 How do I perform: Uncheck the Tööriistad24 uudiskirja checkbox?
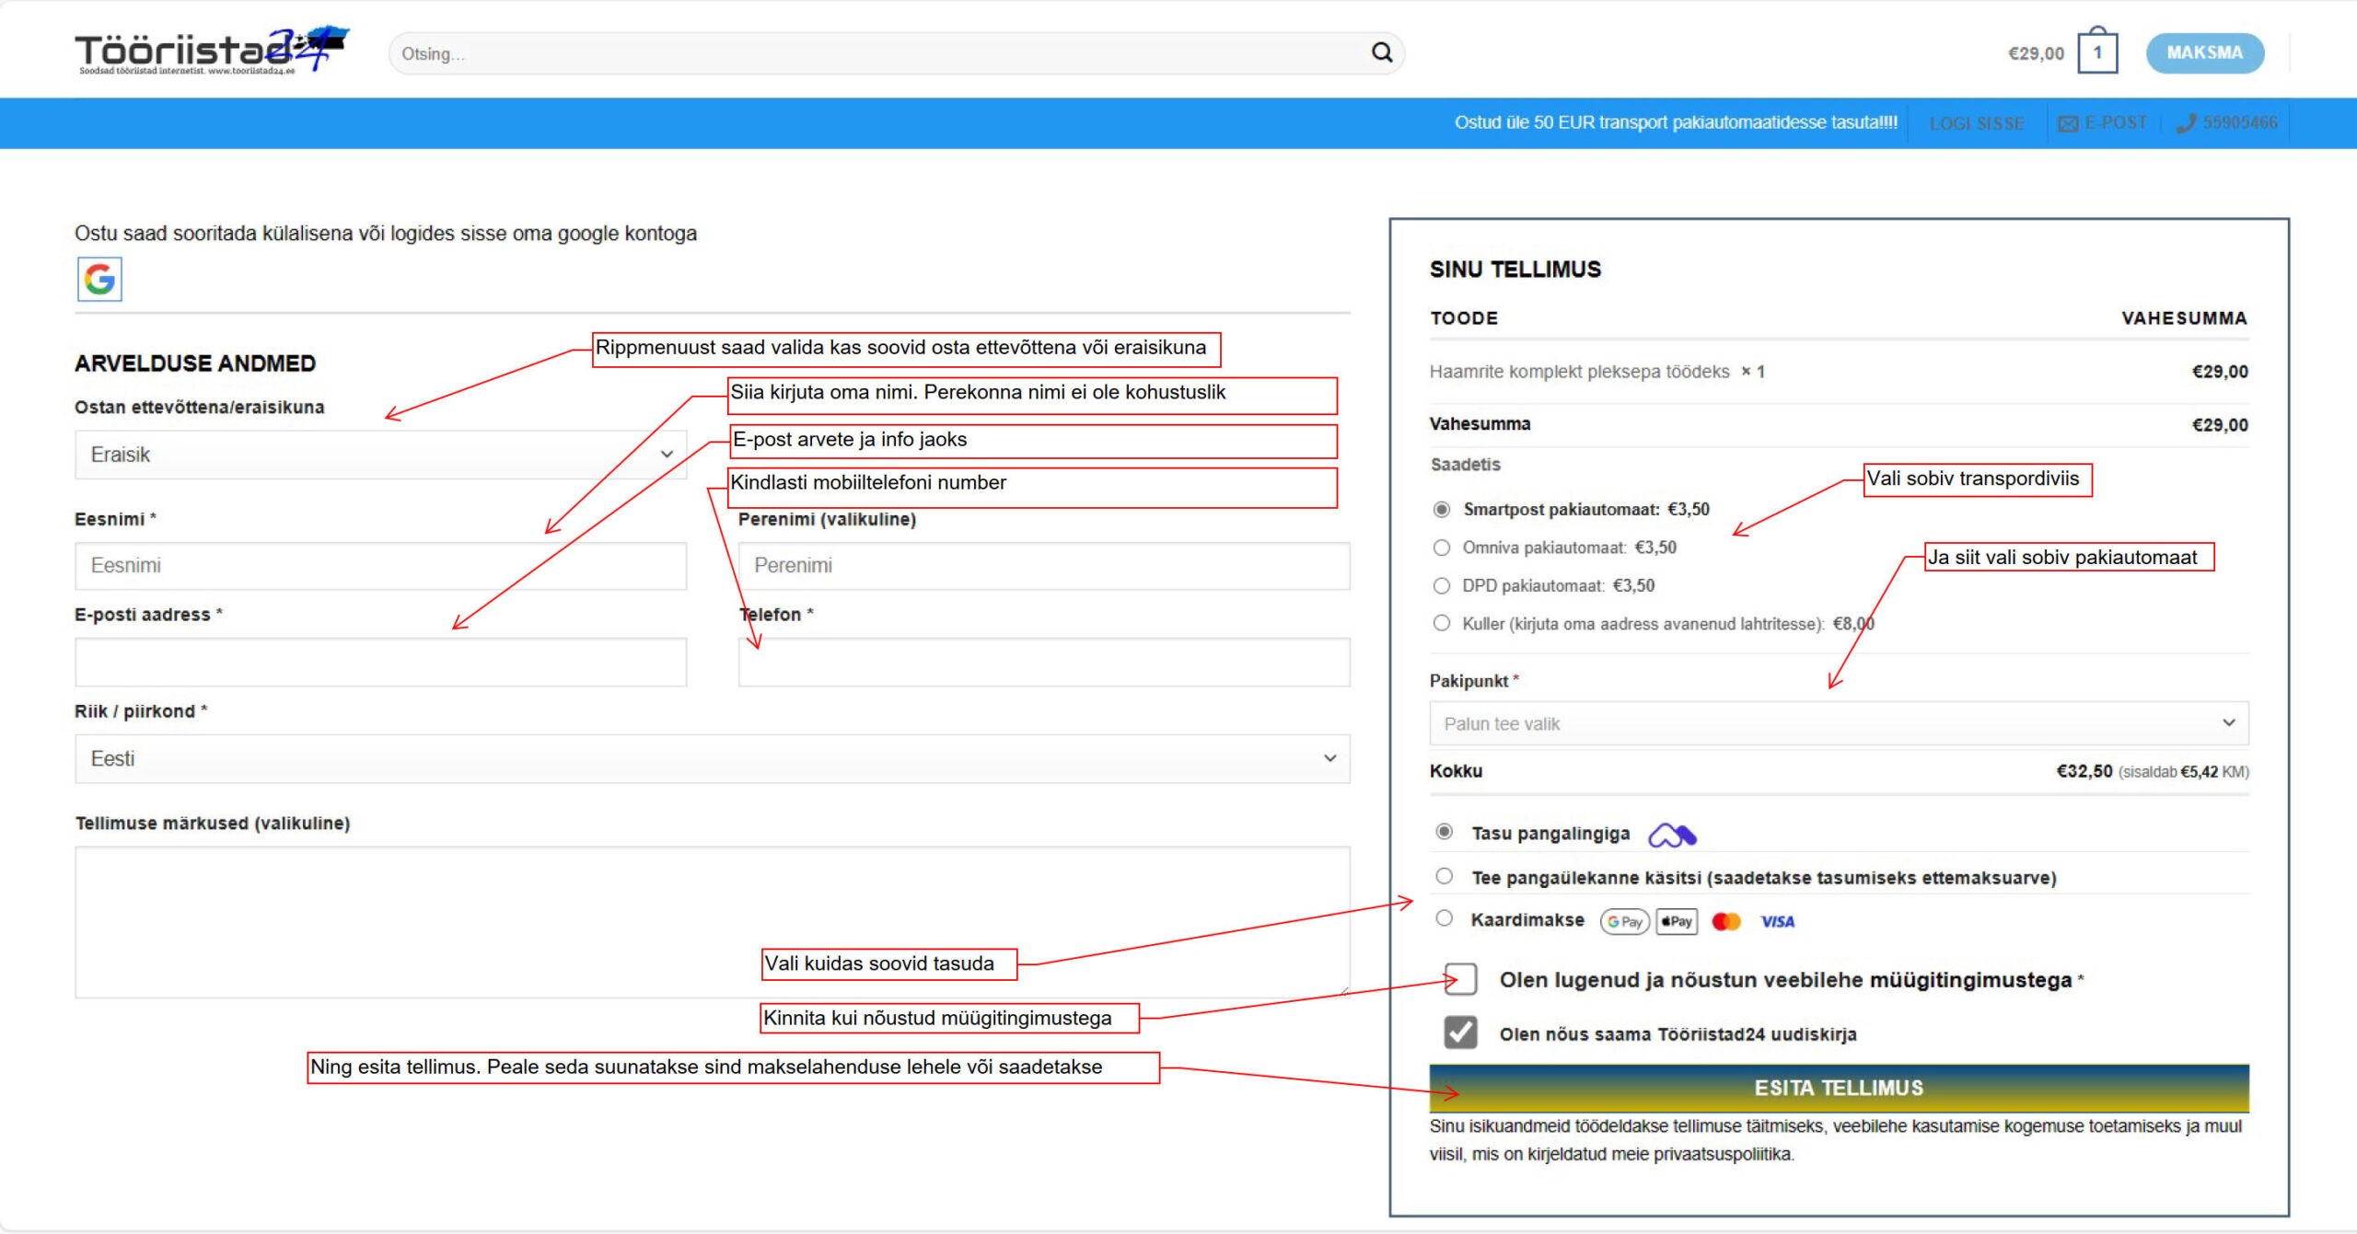[1460, 1032]
